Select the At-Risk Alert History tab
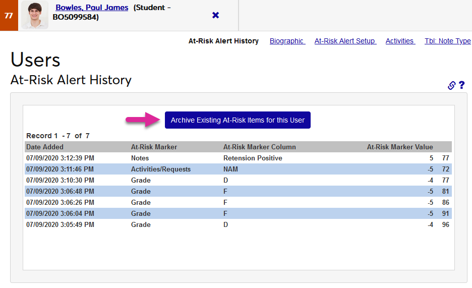This screenshot has width=472, height=288. (223, 41)
